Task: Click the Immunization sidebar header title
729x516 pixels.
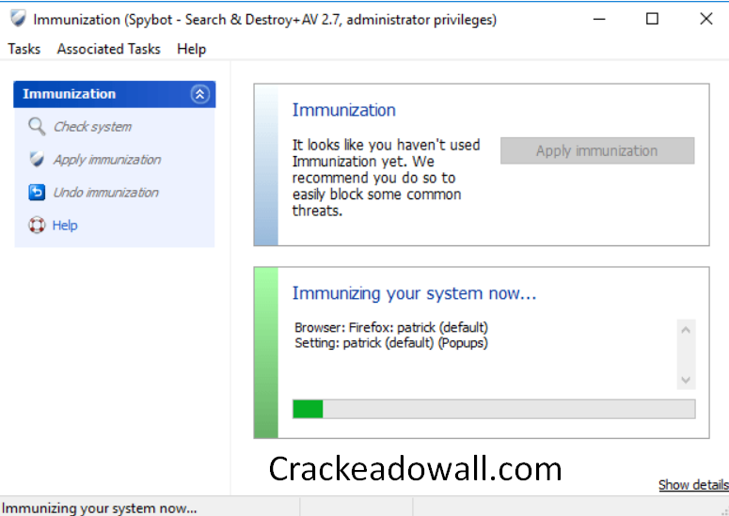Action: 70,94
